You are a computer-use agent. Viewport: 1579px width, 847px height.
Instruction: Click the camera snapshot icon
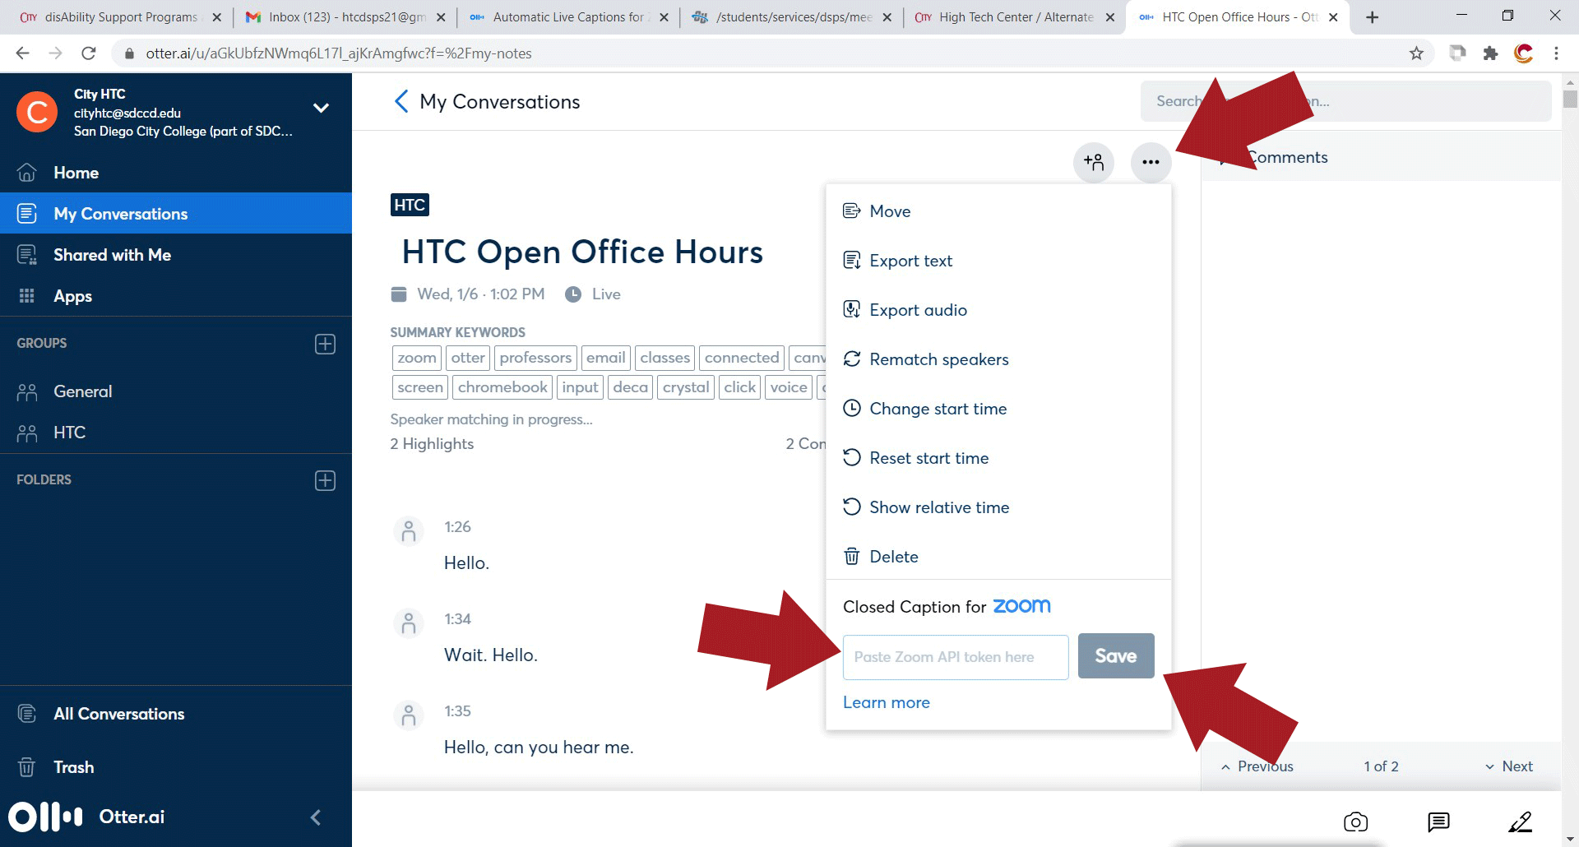coord(1355,822)
